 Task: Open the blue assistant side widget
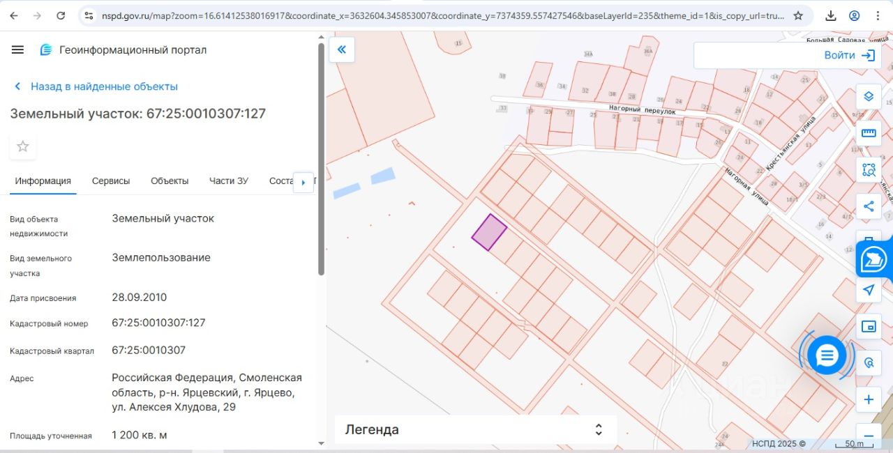pyautogui.click(x=874, y=260)
